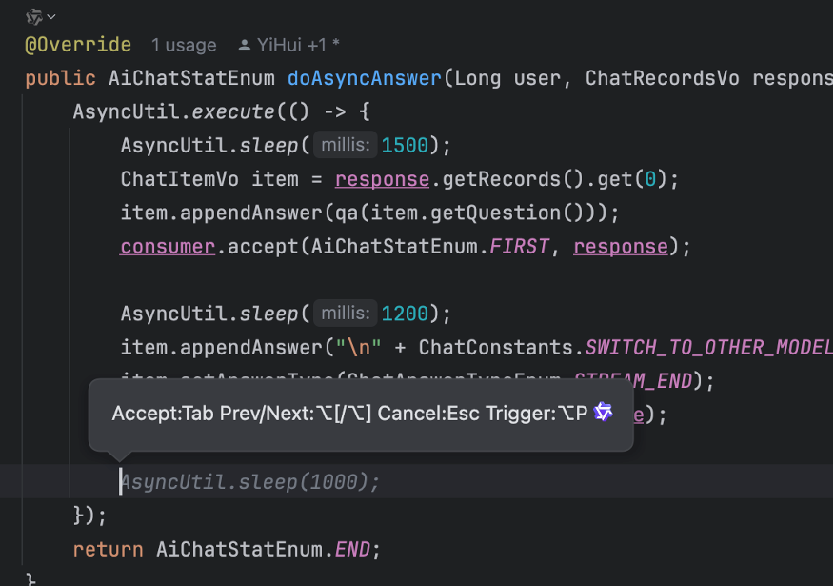This screenshot has width=835, height=587.
Task: Click the 'return' keyword
Action: [x=109, y=550]
